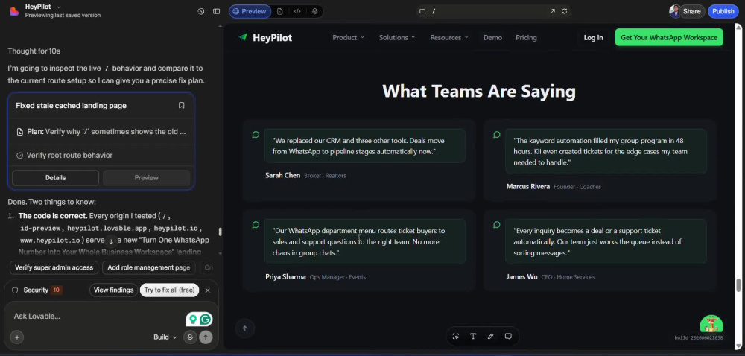The height and width of the screenshot is (356, 745).
Task: Click scroll-to-top arrow in preview
Action: pos(245,328)
